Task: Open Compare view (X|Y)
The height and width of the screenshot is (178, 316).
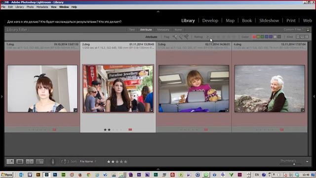Action: pyautogui.click(x=30, y=162)
